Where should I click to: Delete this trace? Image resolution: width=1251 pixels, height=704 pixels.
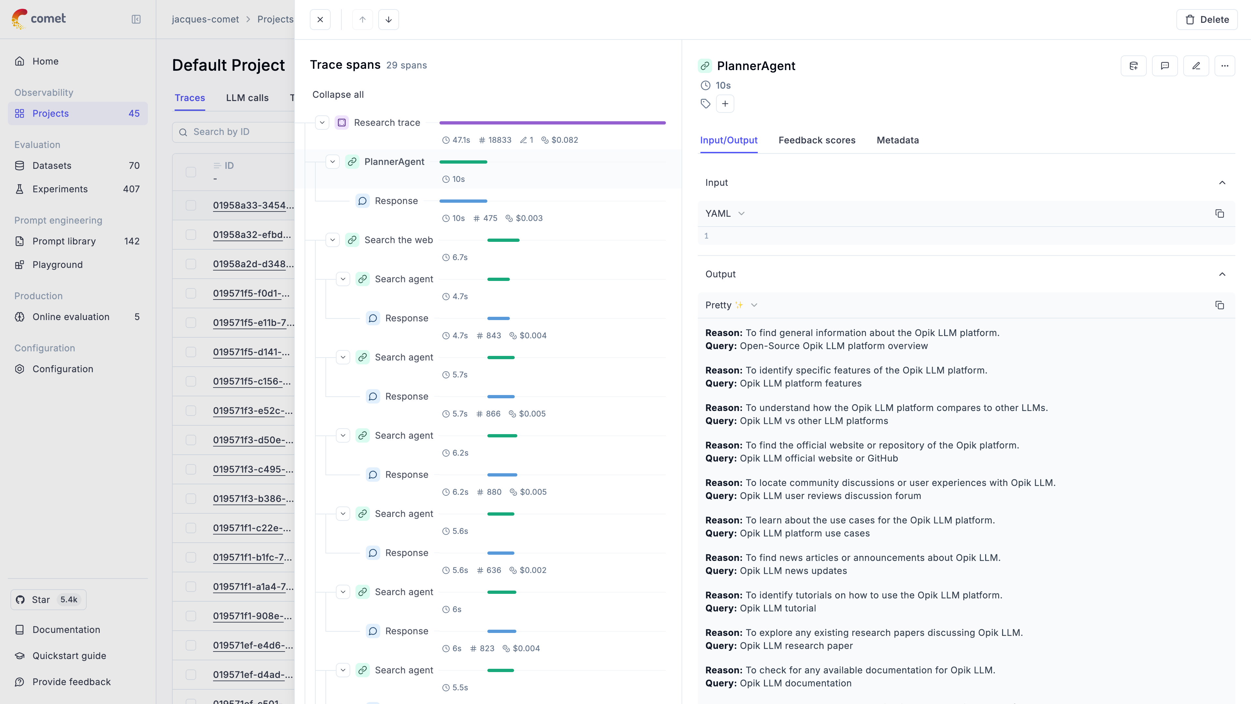click(1207, 20)
